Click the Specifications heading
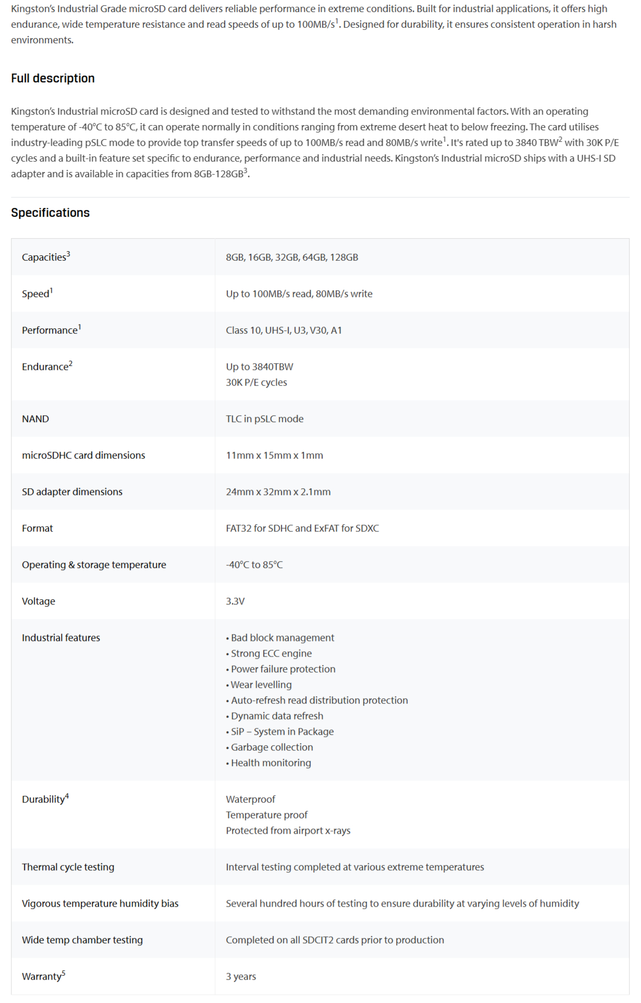The width and height of the screenshot is (641, 1003). (50, 213)
